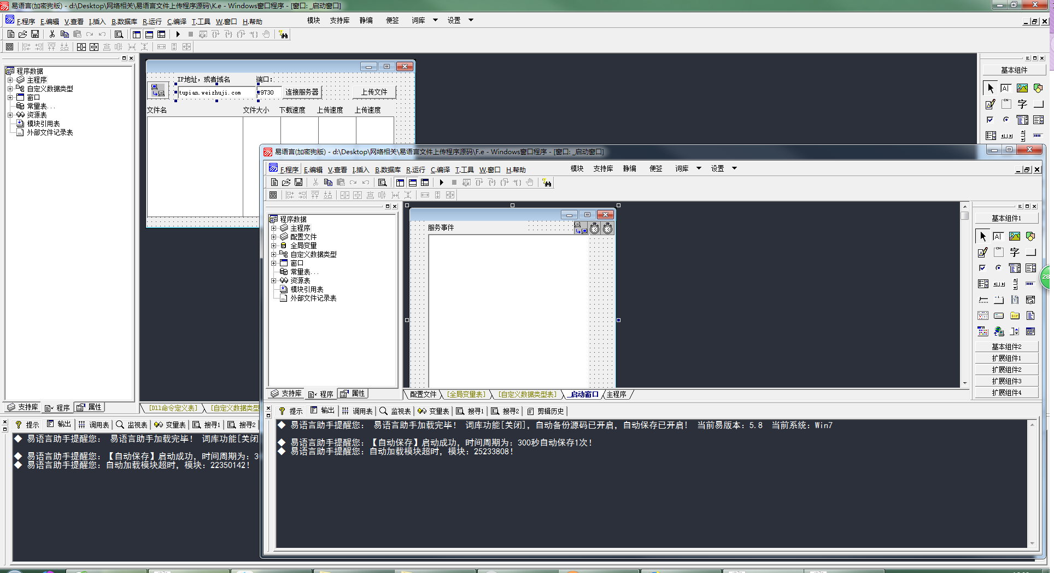Open 扩展组件4 group in F.e component box

point(1006,393)
